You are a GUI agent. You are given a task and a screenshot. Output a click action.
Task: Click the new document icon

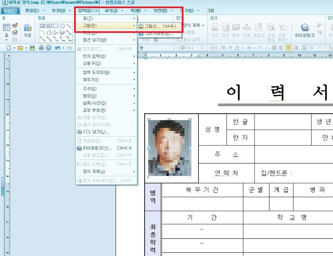[x=9, y=48]
